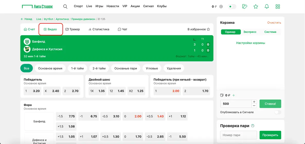305x144 pixels.
Task: Click the help icon next to Проверка пари
Action: [253, 126]
